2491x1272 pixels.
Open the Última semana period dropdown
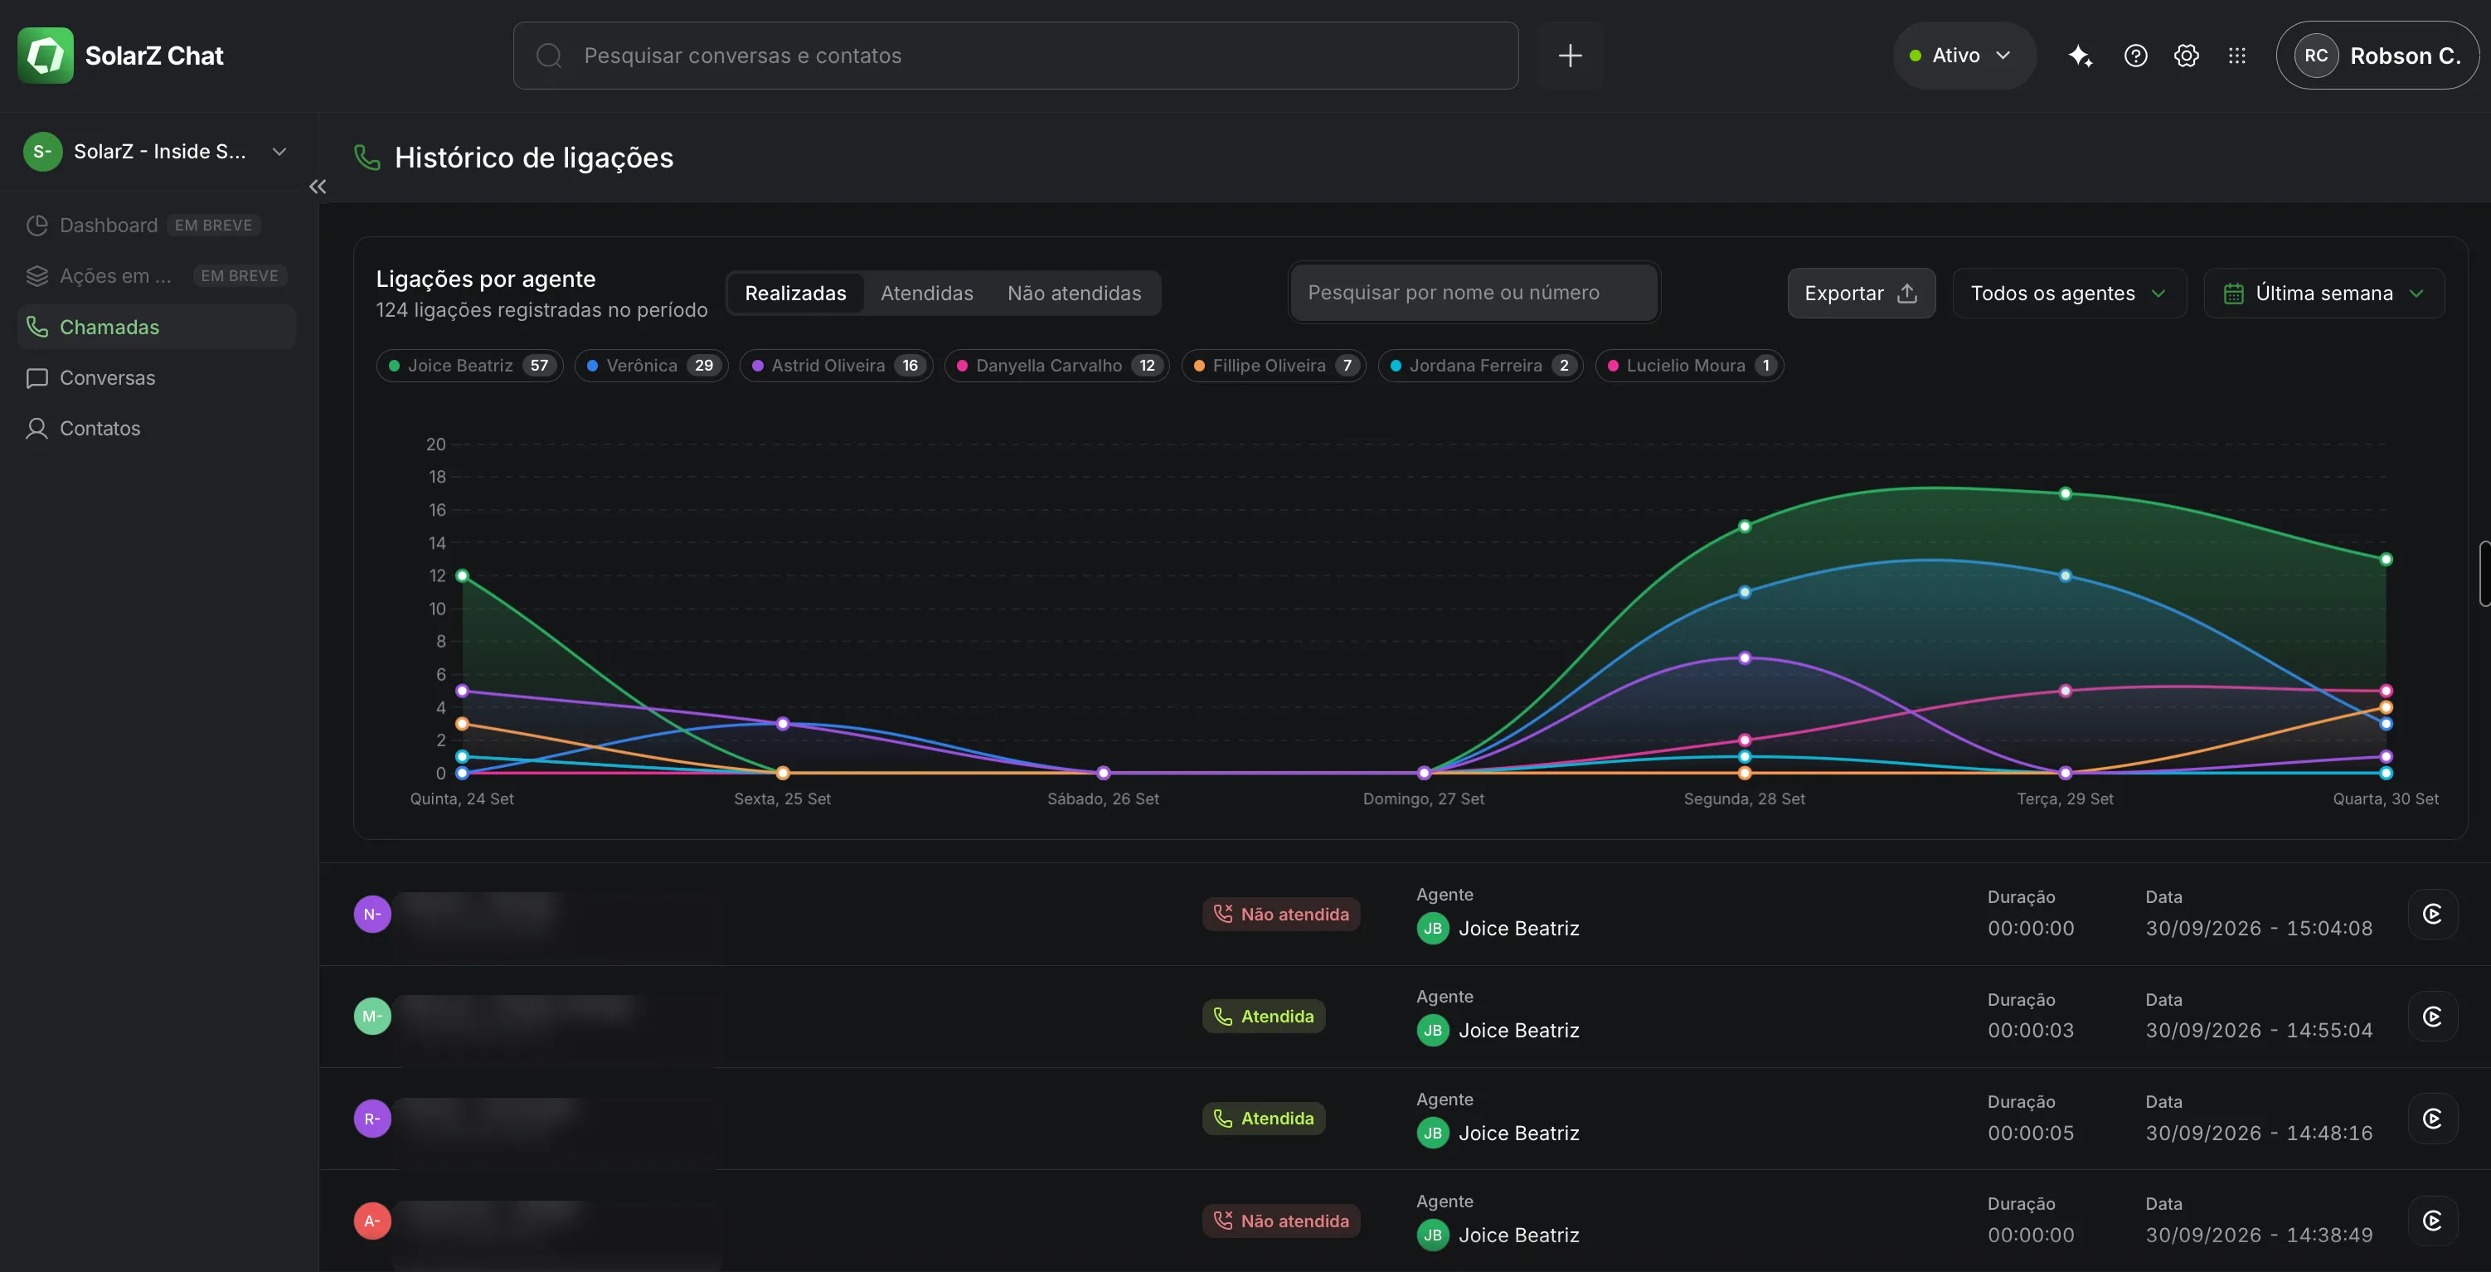[2323, 293]
